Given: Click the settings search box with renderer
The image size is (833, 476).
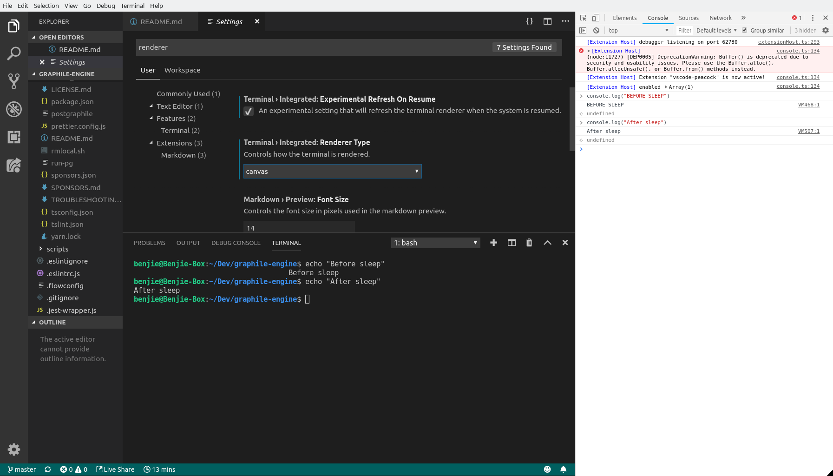Looking at the screenshot, I should tap(349, 47).
